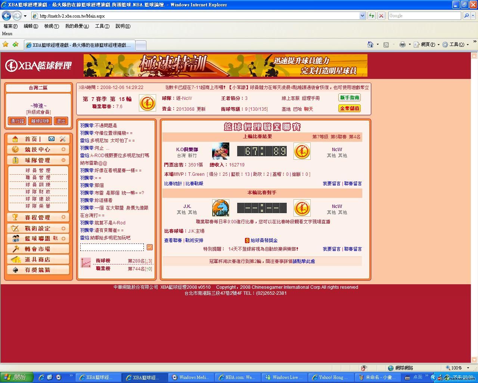Expand the 競技中心 menu section
Viewport: 478px width, 383px height.
(63, 149)
